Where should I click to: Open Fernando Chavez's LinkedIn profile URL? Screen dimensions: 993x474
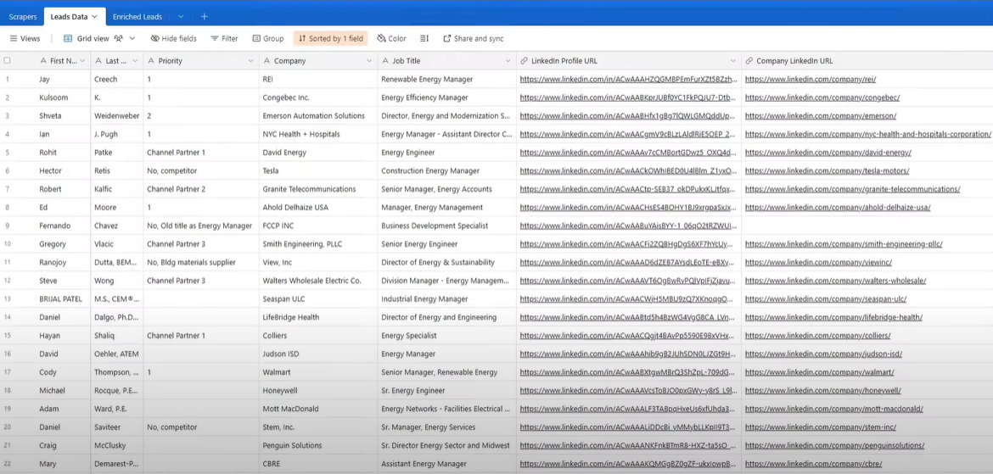click(629, 226)
